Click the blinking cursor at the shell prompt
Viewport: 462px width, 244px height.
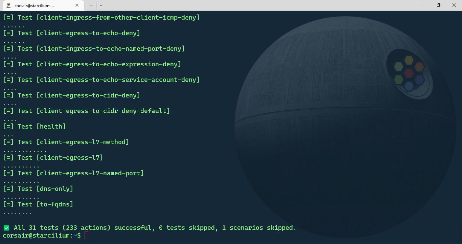(x=86, y=236)
